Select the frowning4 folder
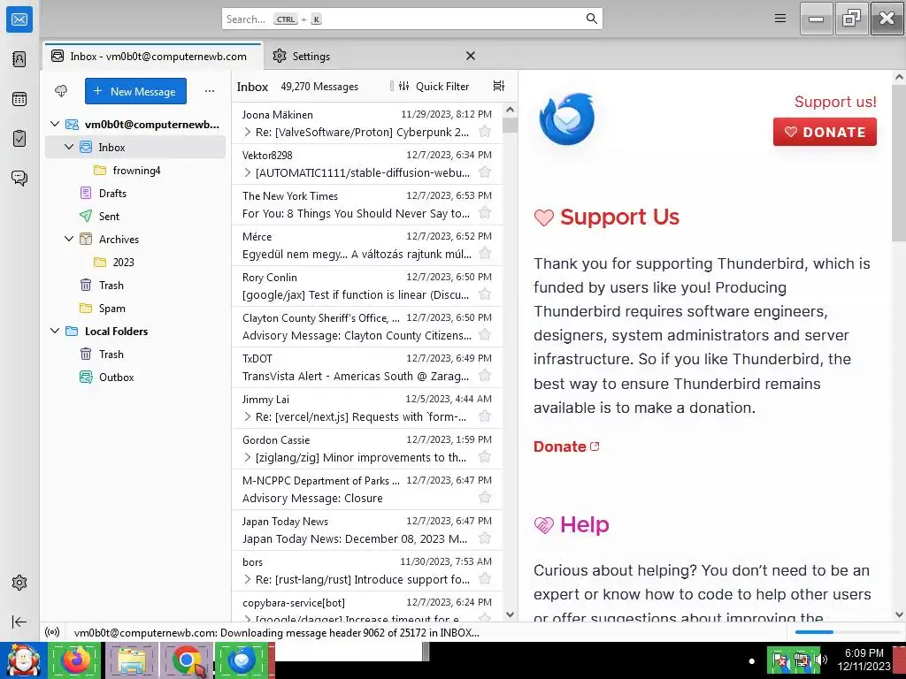906x679 pixels. point(135,171)
